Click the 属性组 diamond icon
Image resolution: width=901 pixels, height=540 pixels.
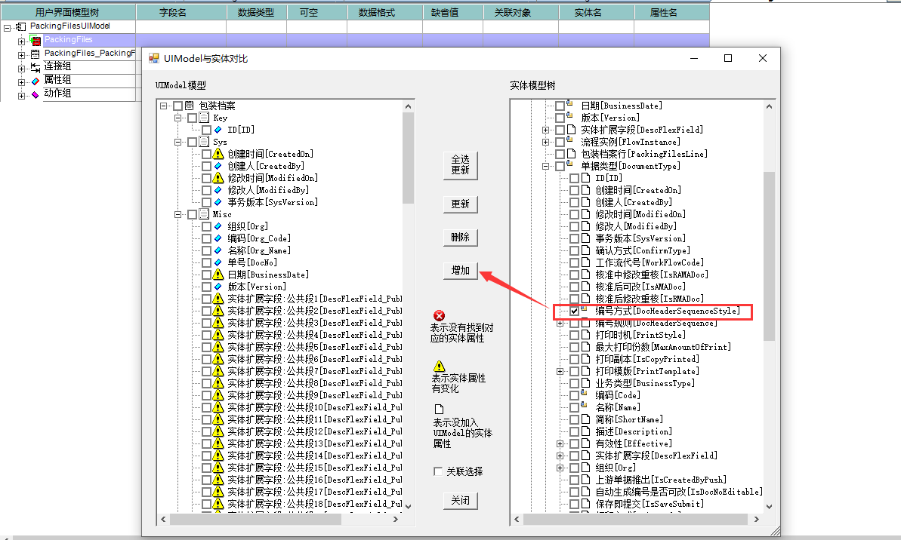coord(35,81)
